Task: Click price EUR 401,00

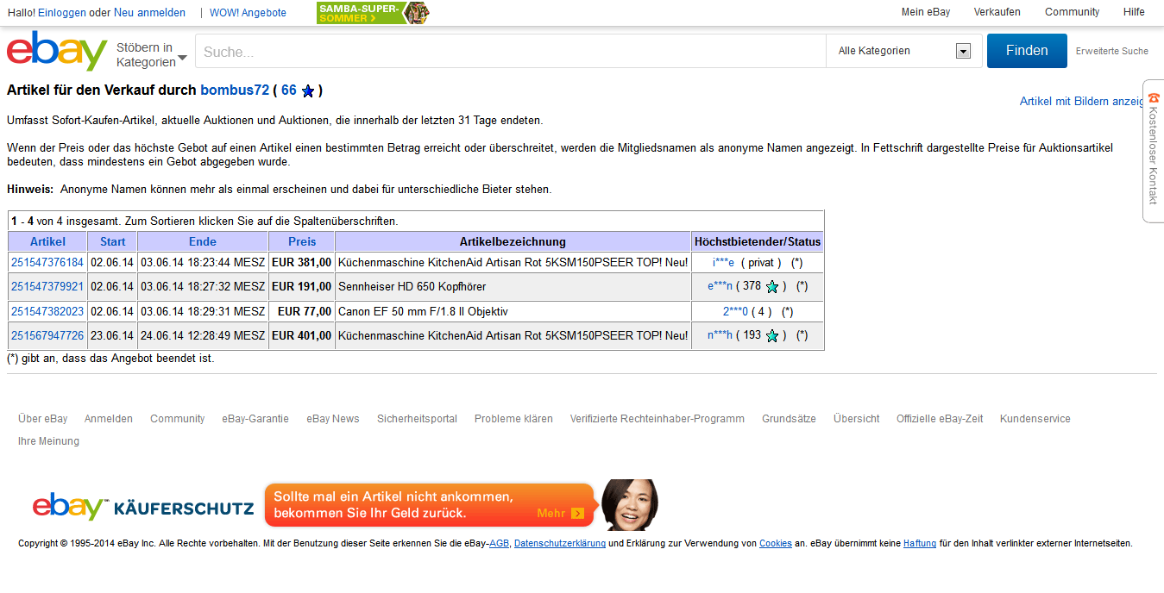Action: [x=302, y=335]
